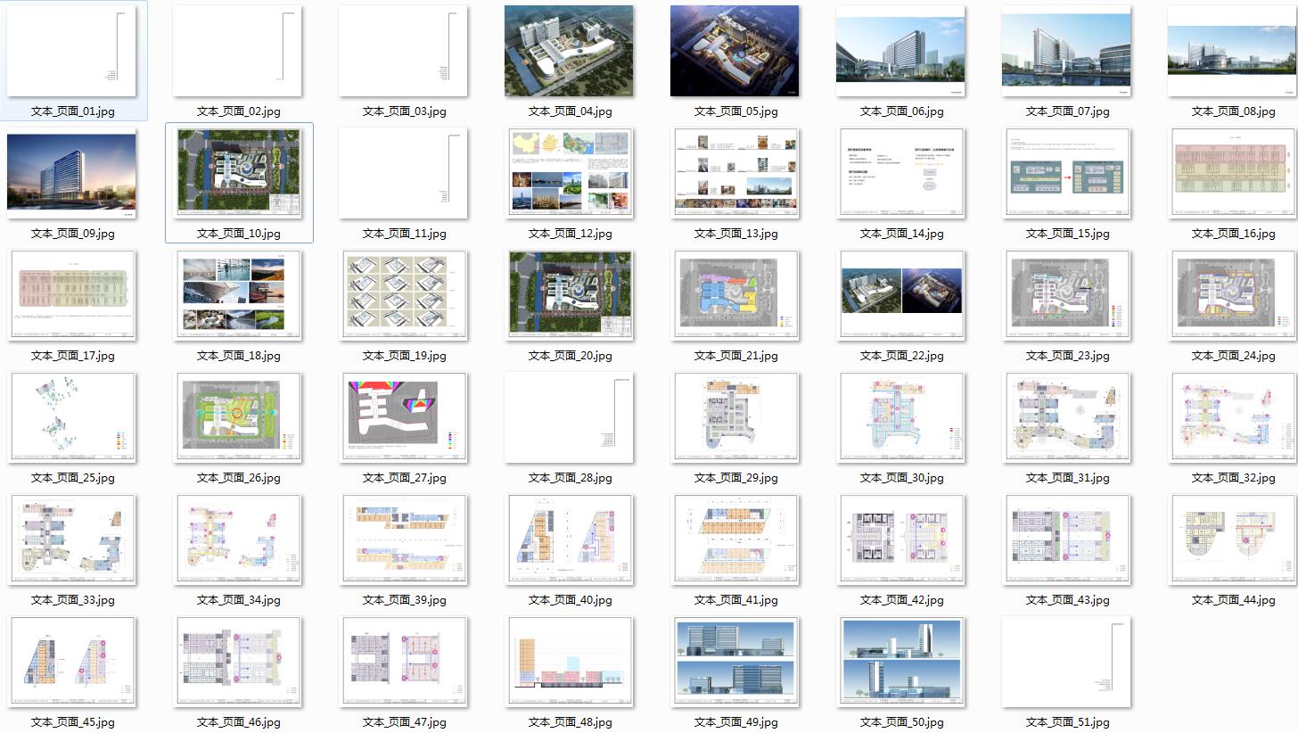Click the file name 文本_页面_51.jpg
1298x733 pixels.
[x=1068, y=722]
